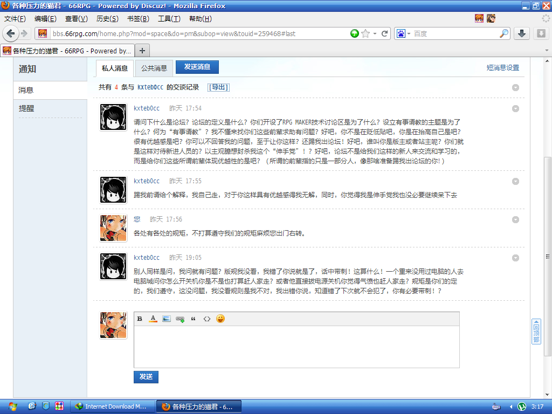Click the Bold button in the reply editor
Image resolution: width=552 pixels, height=414 pixels.
(x=140, y=319)
